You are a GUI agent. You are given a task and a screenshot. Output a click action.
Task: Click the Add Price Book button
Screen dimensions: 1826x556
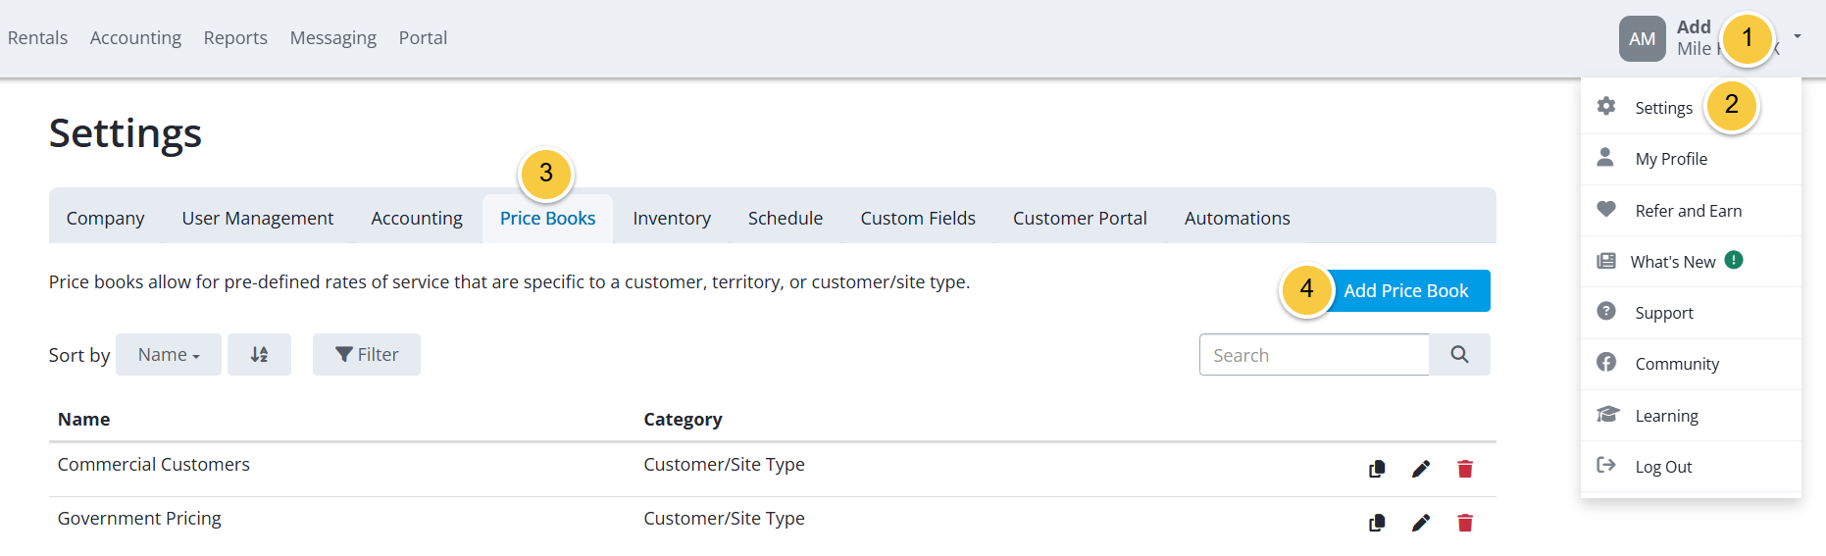click(x=1406, y=290)
